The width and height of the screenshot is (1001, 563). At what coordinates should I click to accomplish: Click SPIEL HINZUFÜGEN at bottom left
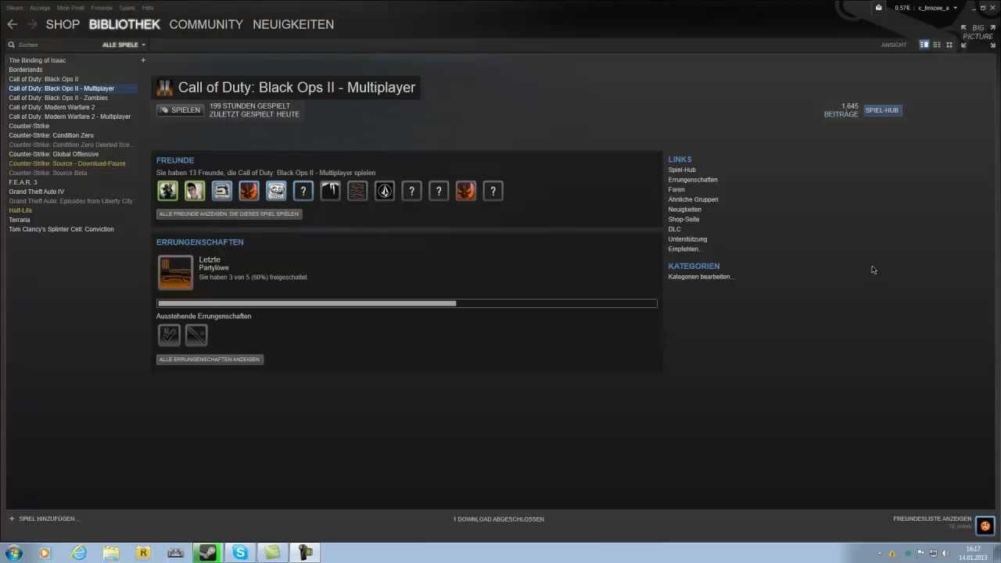coord(44,518)
